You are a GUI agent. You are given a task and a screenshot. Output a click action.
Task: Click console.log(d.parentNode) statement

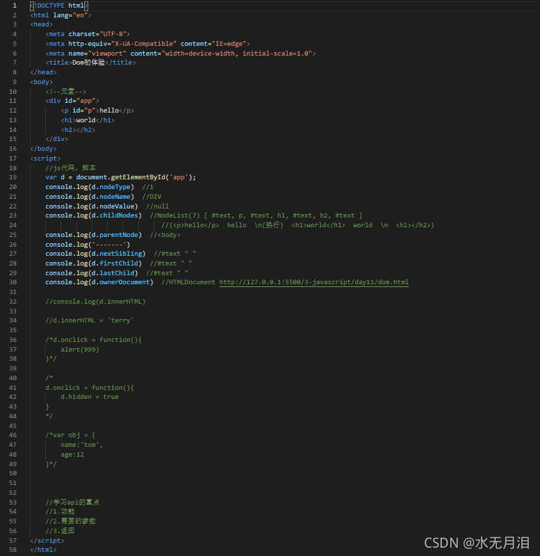coord(94,235)
